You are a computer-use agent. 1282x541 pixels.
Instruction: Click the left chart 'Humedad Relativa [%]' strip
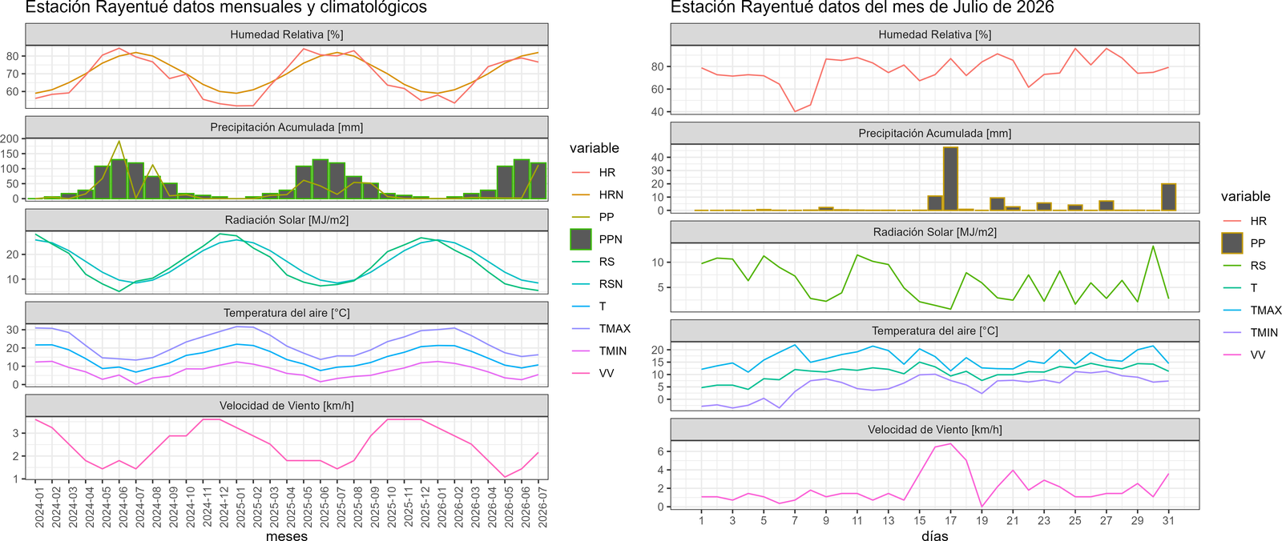tap(287, 34)
